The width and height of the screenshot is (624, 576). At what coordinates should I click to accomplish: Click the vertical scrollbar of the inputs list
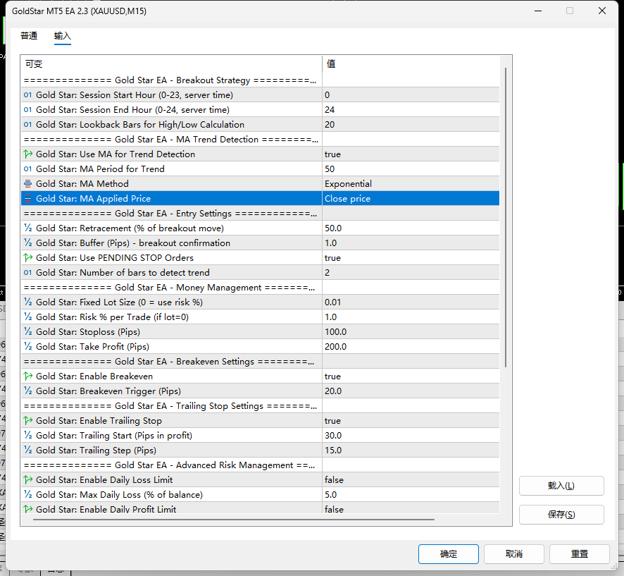tap(506, 217)
